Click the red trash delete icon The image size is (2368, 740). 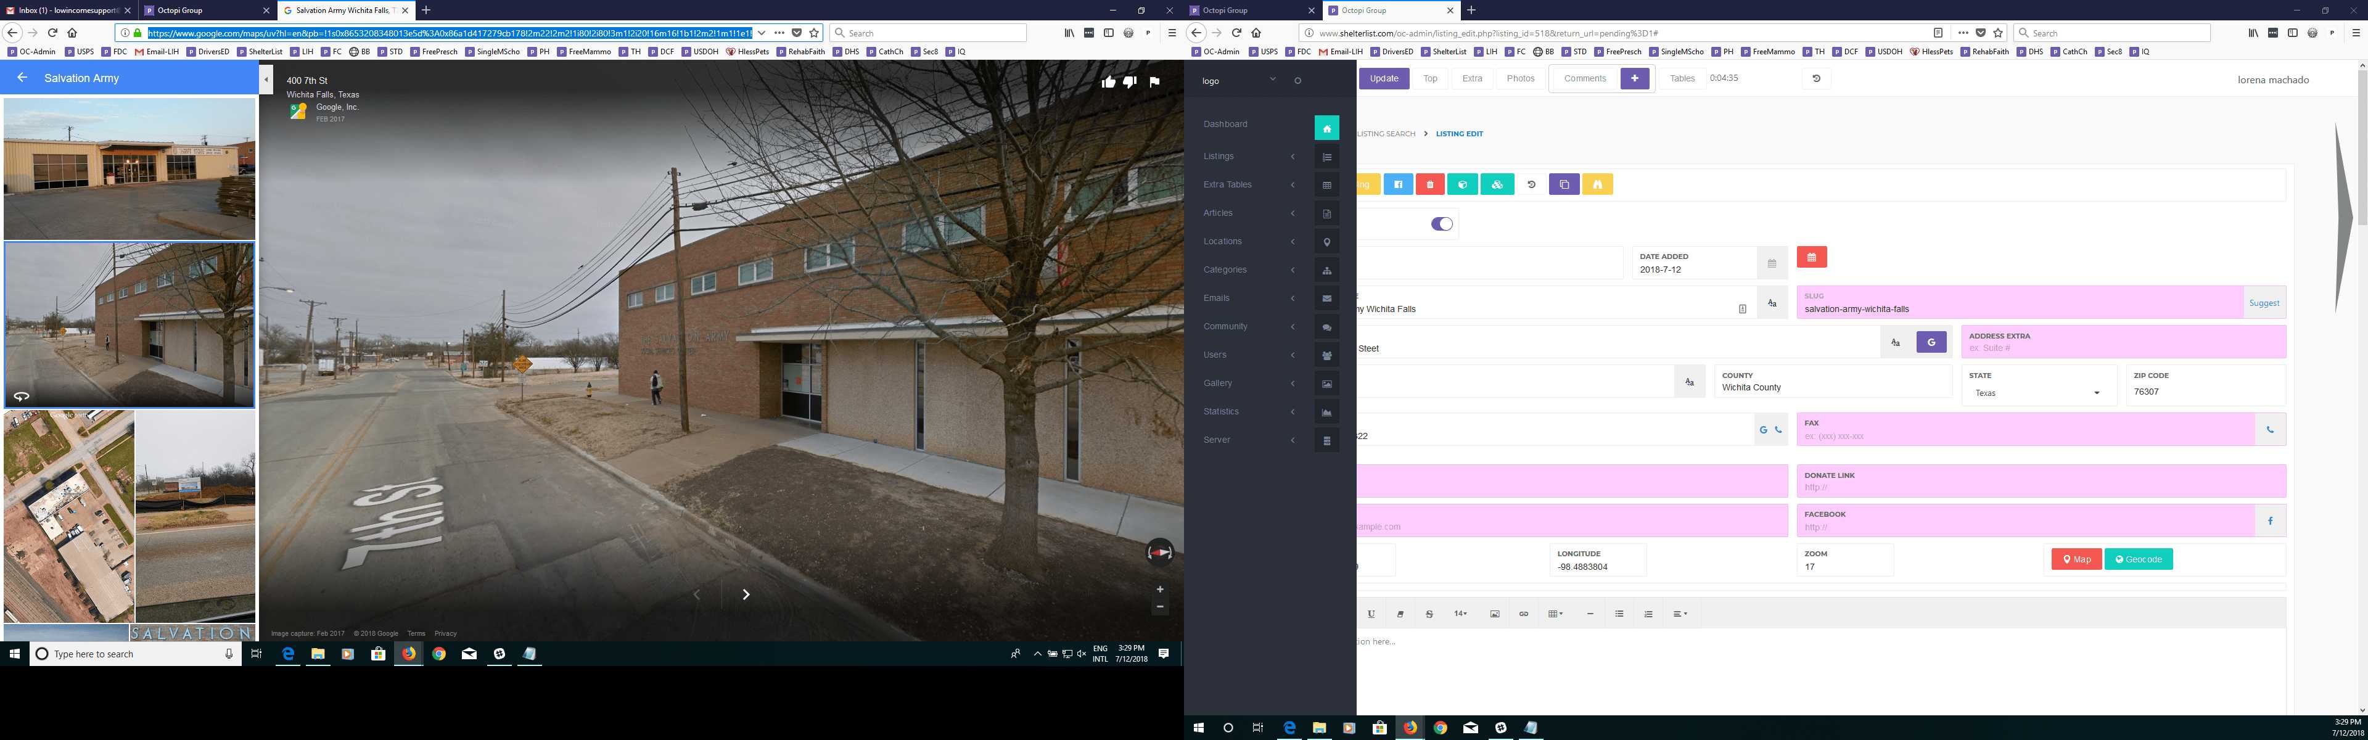tap(1429, 185)
